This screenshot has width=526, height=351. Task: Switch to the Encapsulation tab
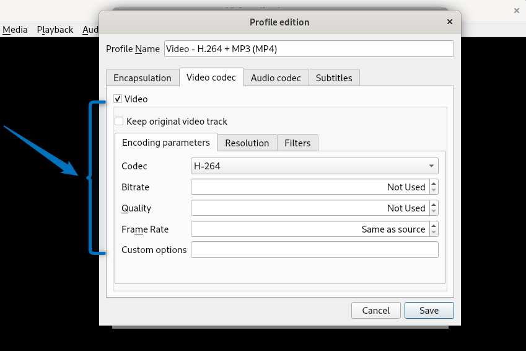click(x=142, y=78)
